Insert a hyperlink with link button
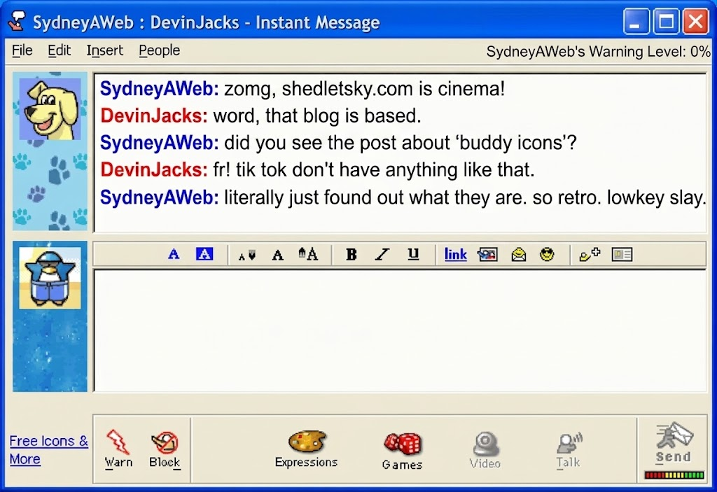Viewport: 717px width, 492px height. coord(455,254)
